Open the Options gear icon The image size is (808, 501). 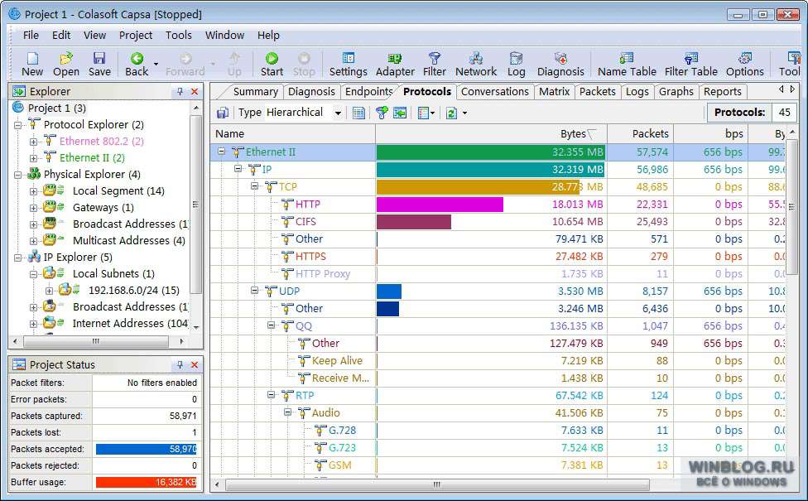pos(744,59)
